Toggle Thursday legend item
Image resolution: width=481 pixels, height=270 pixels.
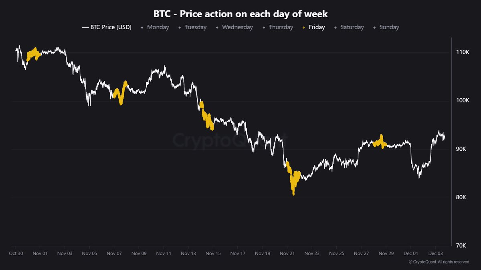(281, 27)
